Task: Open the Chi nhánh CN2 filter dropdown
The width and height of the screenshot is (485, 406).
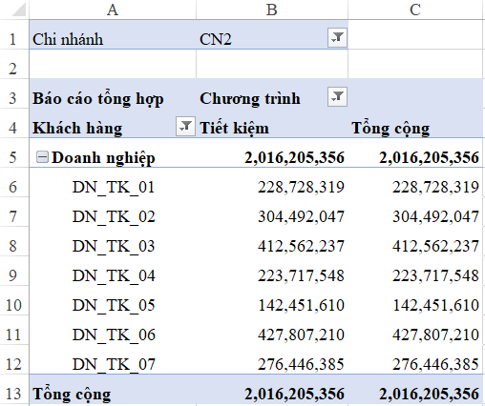Action: click(337, 38)
